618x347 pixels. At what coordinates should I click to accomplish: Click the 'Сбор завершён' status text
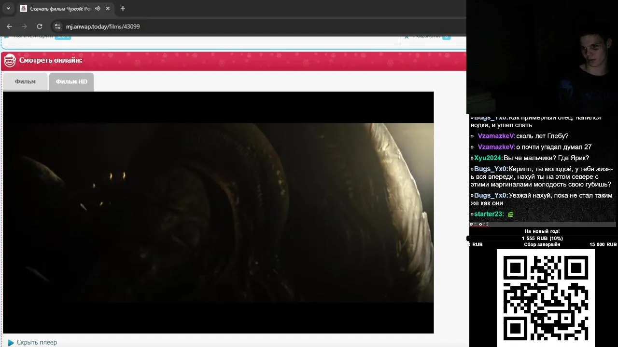542,245
